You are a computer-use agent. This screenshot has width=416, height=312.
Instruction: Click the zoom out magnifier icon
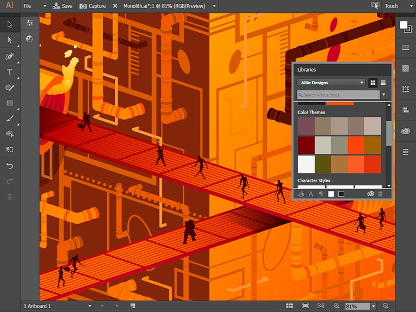pos(386,306)
